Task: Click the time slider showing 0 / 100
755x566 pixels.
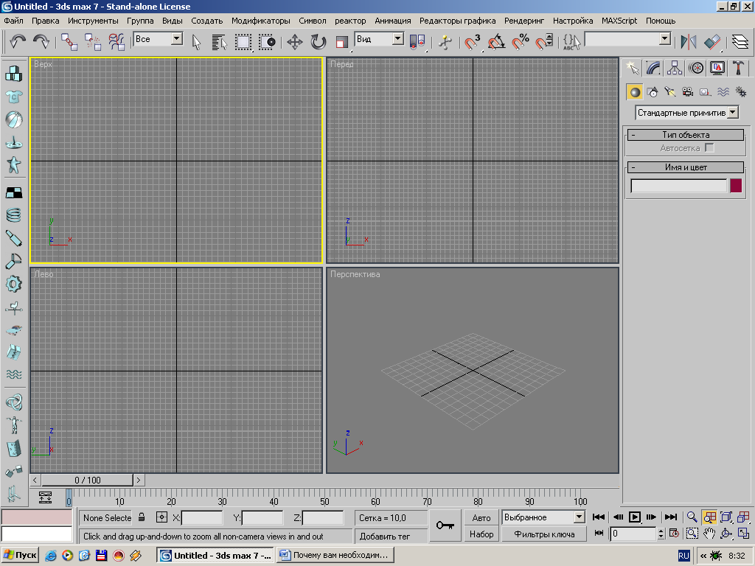Action: tap(87, 480)
